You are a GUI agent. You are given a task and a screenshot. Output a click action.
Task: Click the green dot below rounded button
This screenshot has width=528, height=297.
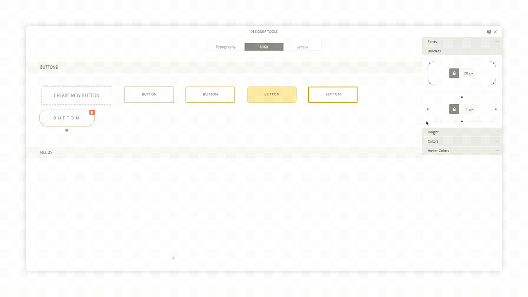67,130
